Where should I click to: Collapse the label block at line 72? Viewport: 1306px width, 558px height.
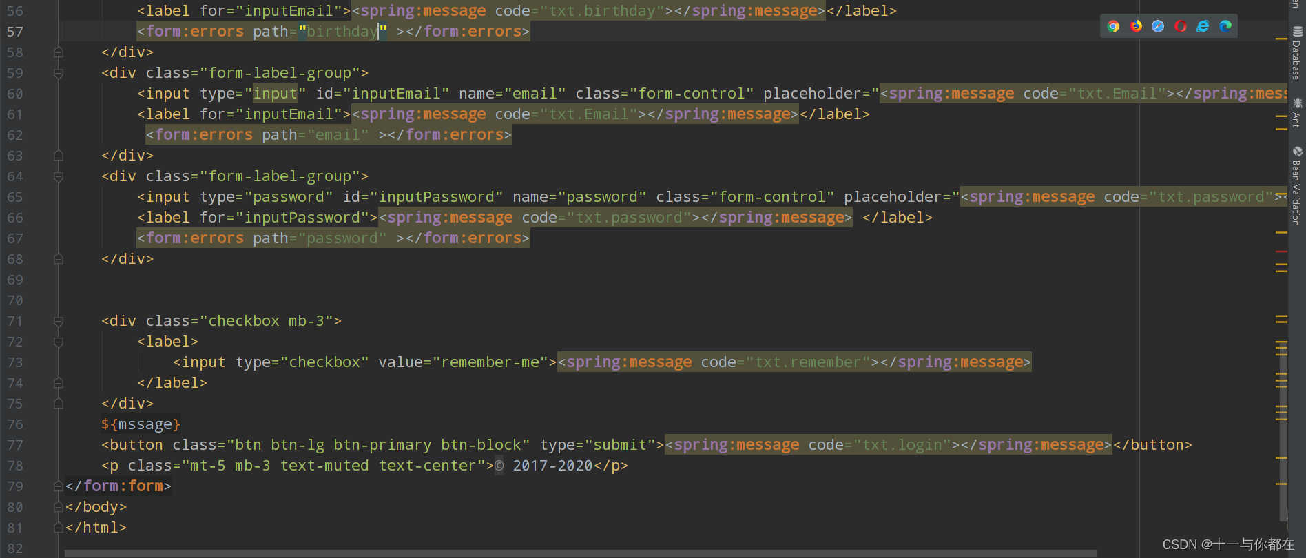[x=59, y=342]
